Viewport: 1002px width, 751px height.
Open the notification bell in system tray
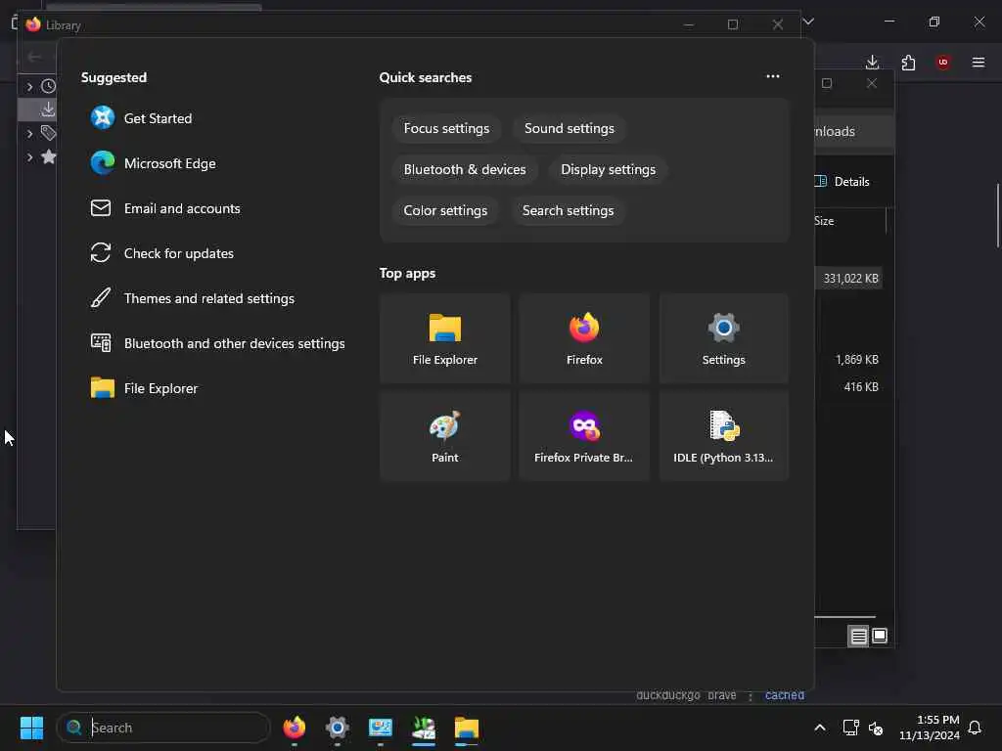[x=975, y=728]
